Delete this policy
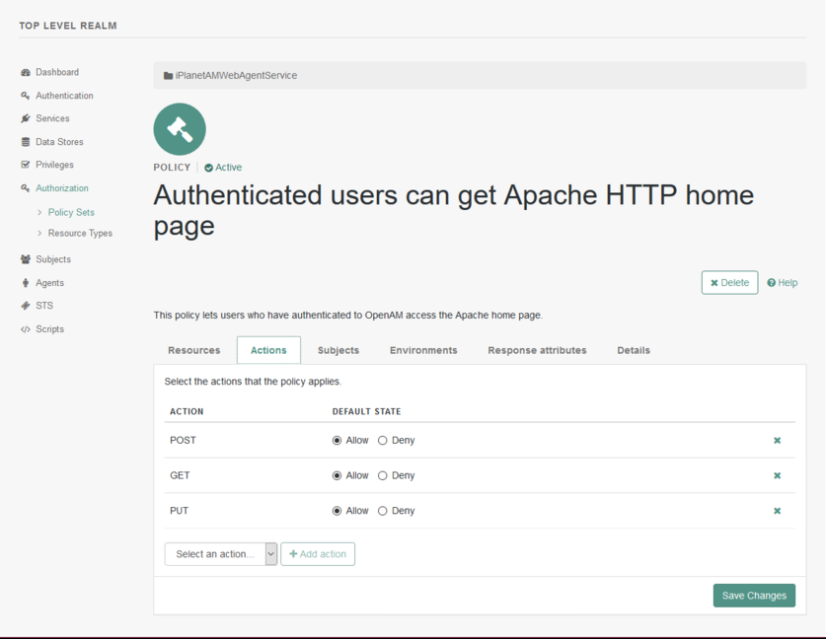826x639 pixels. click(x=729, y=282)
